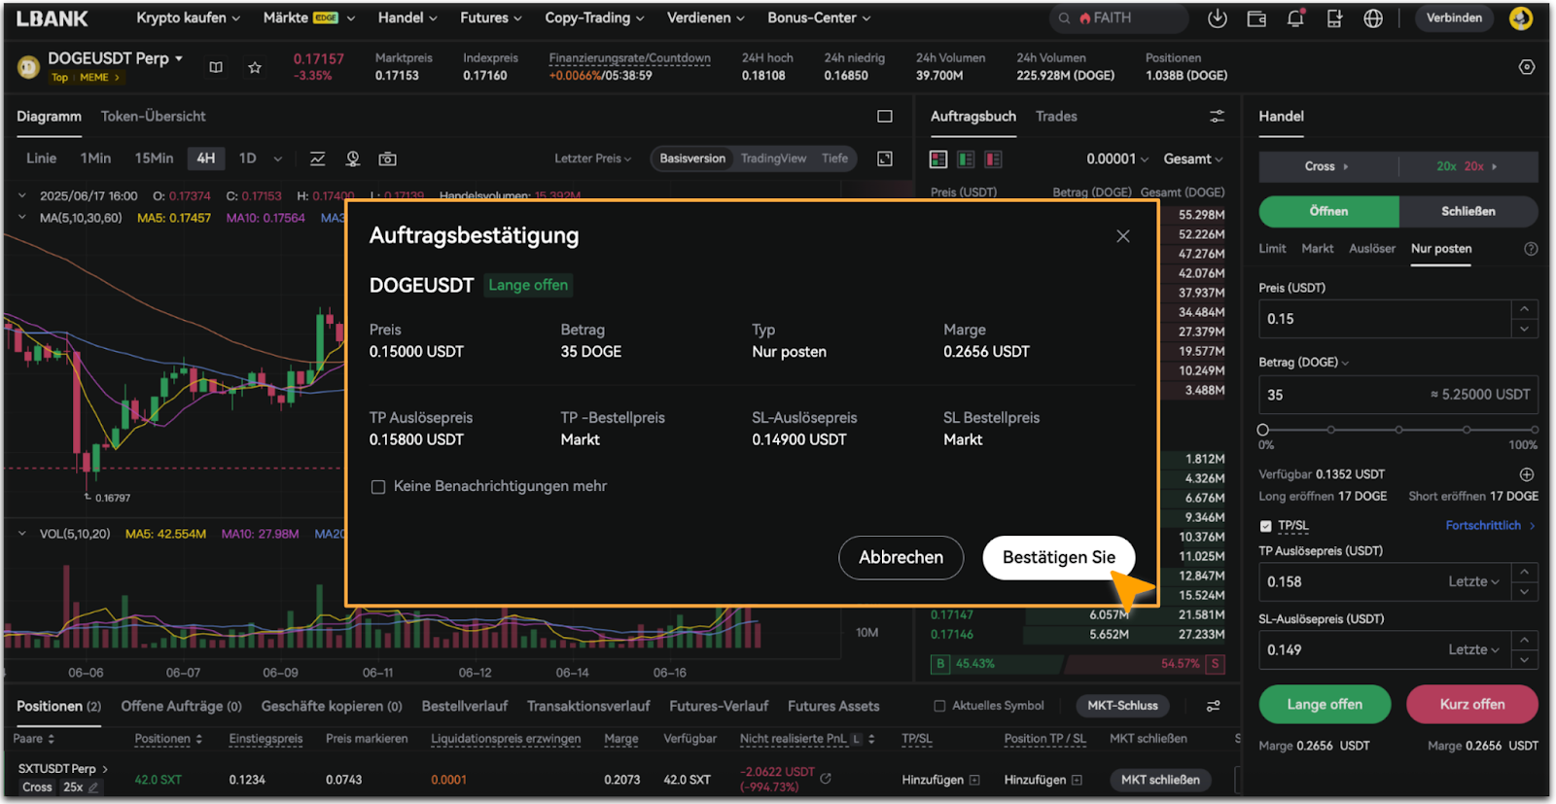Expand the Futures menu dropdown
1556x804 pixels.
[x=490, y=17]
